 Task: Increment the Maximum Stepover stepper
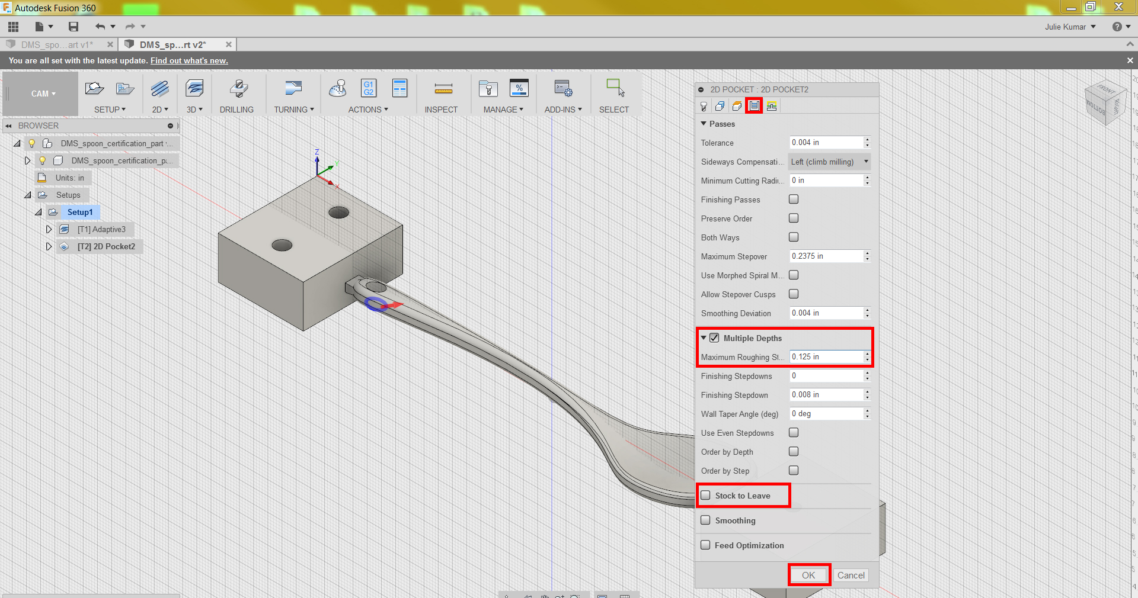click(867, 253)
